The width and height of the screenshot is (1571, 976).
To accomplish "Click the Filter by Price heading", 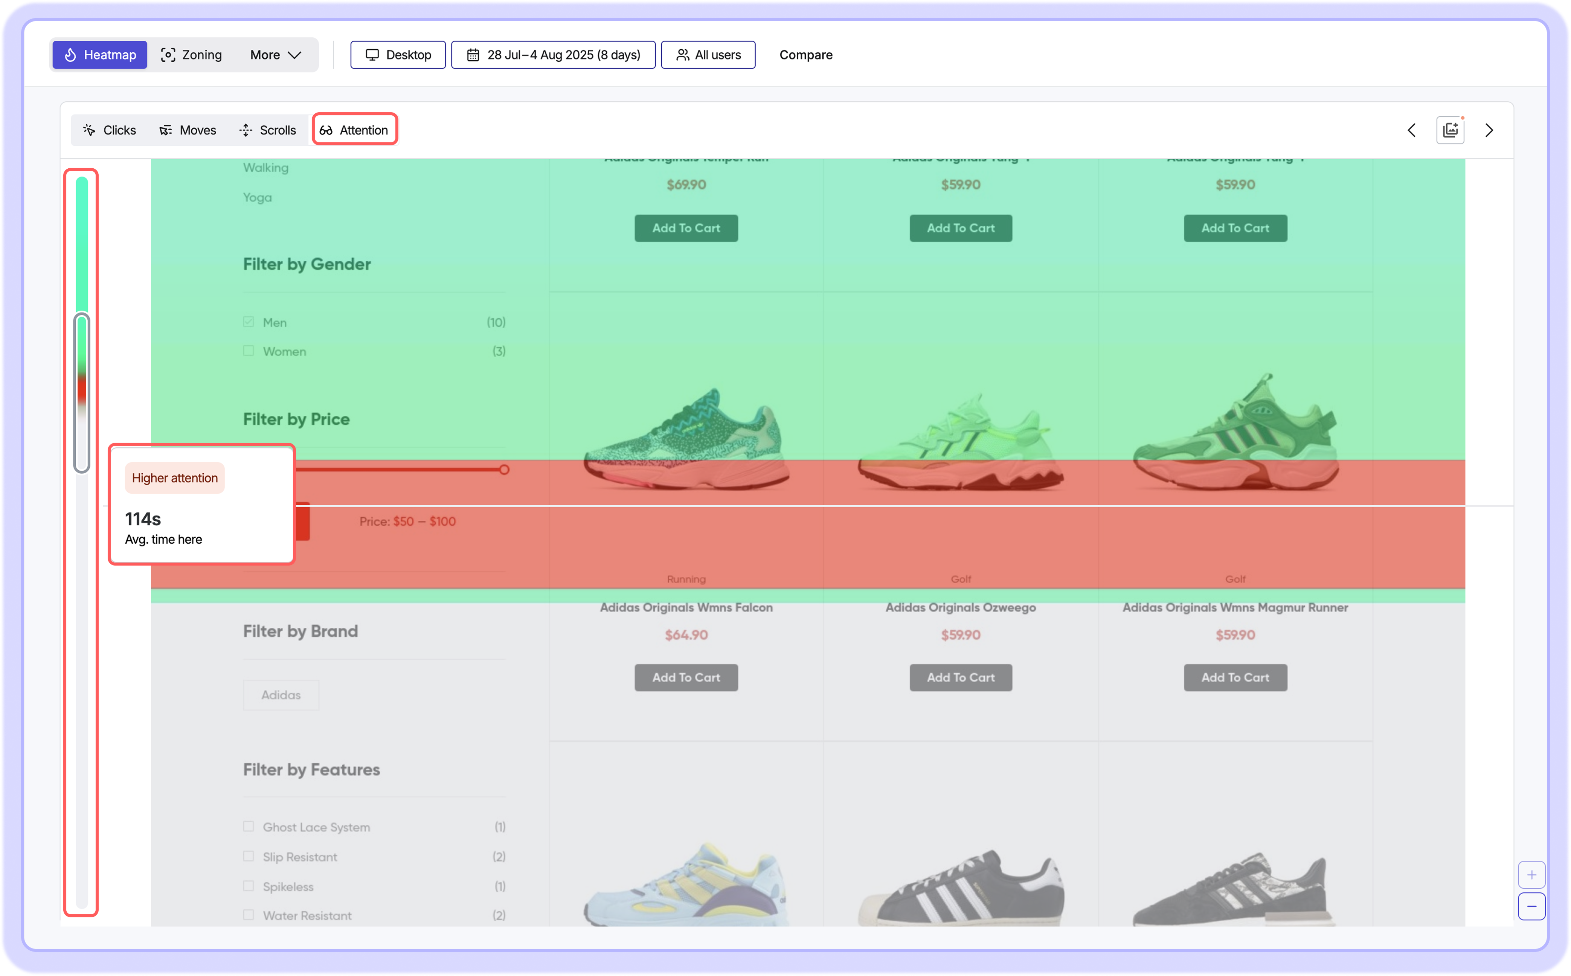I will pos(296,419).
